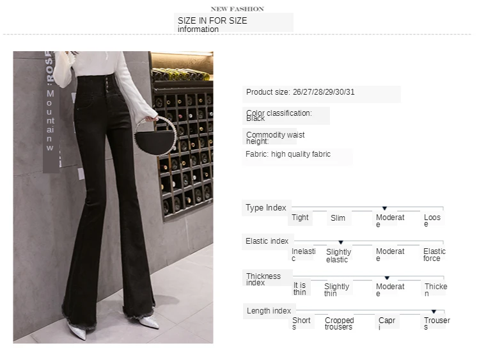Select the Loose label under Type Index
The width and height of the screenshot is (479, 357).
(432, 220)
